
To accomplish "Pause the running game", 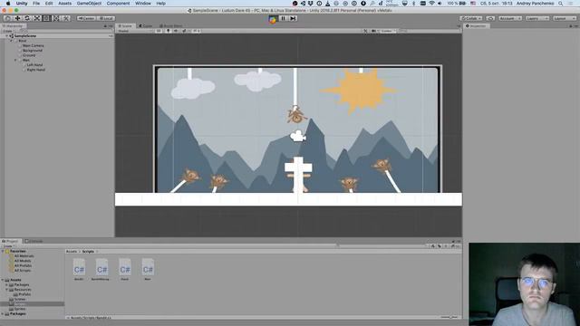I will click(283, 18).
